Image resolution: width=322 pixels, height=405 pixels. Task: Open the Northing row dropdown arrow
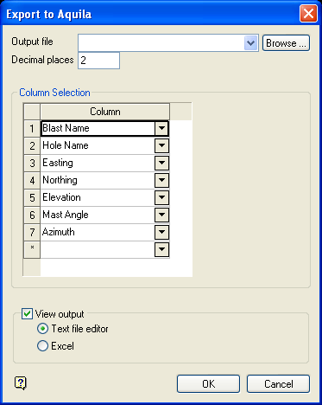click(161, 180)
